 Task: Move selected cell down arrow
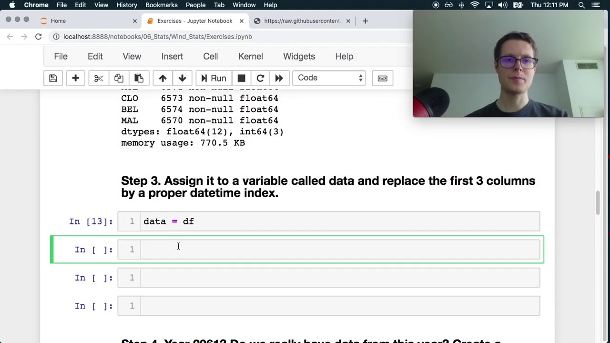[x=182, y=78]
